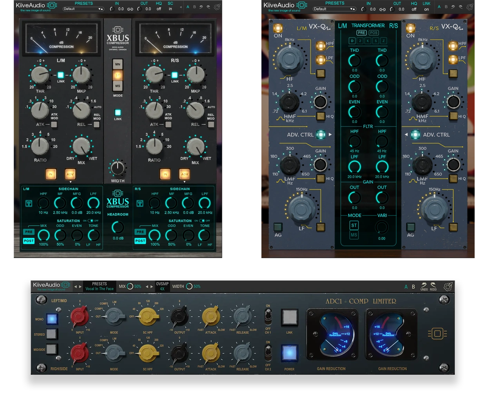Viewport: 486px width, 395px height.
Task: Click the undo arrow in VX-Q header
Action: [453, 7]
